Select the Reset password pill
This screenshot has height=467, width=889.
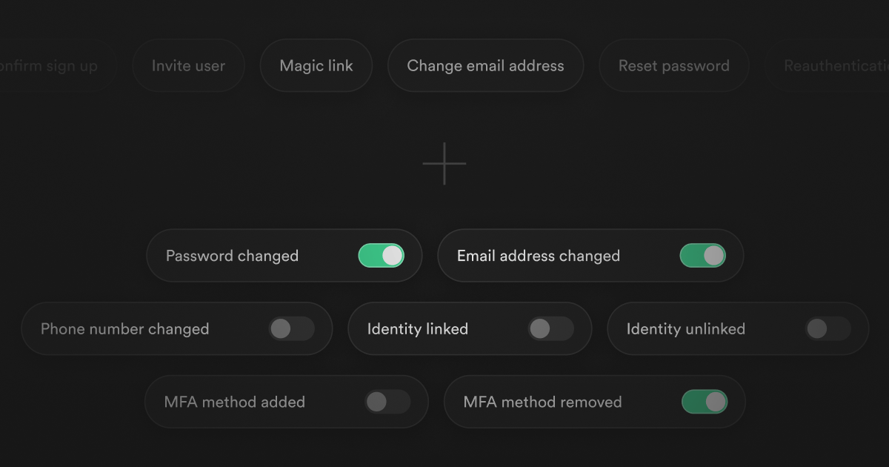(x=673, y=66)
